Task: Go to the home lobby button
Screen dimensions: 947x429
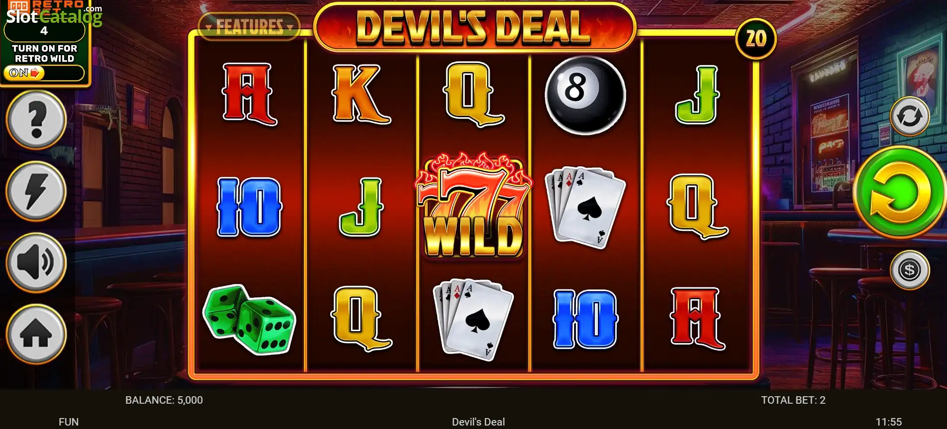Action: [36, 334]
